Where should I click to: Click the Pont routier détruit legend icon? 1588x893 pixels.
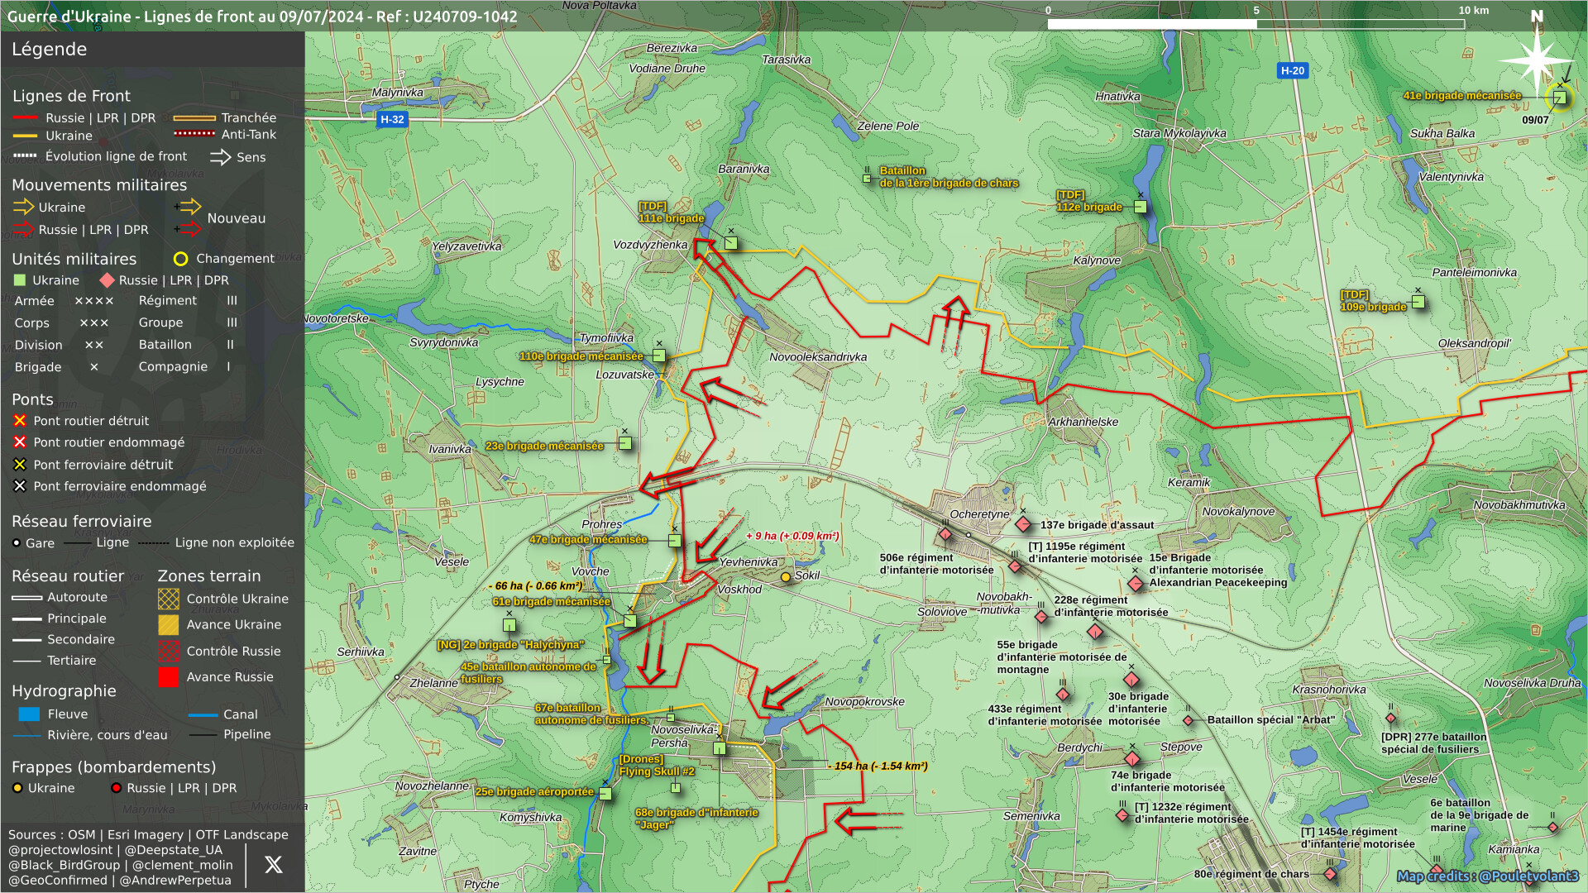(20, 421)
